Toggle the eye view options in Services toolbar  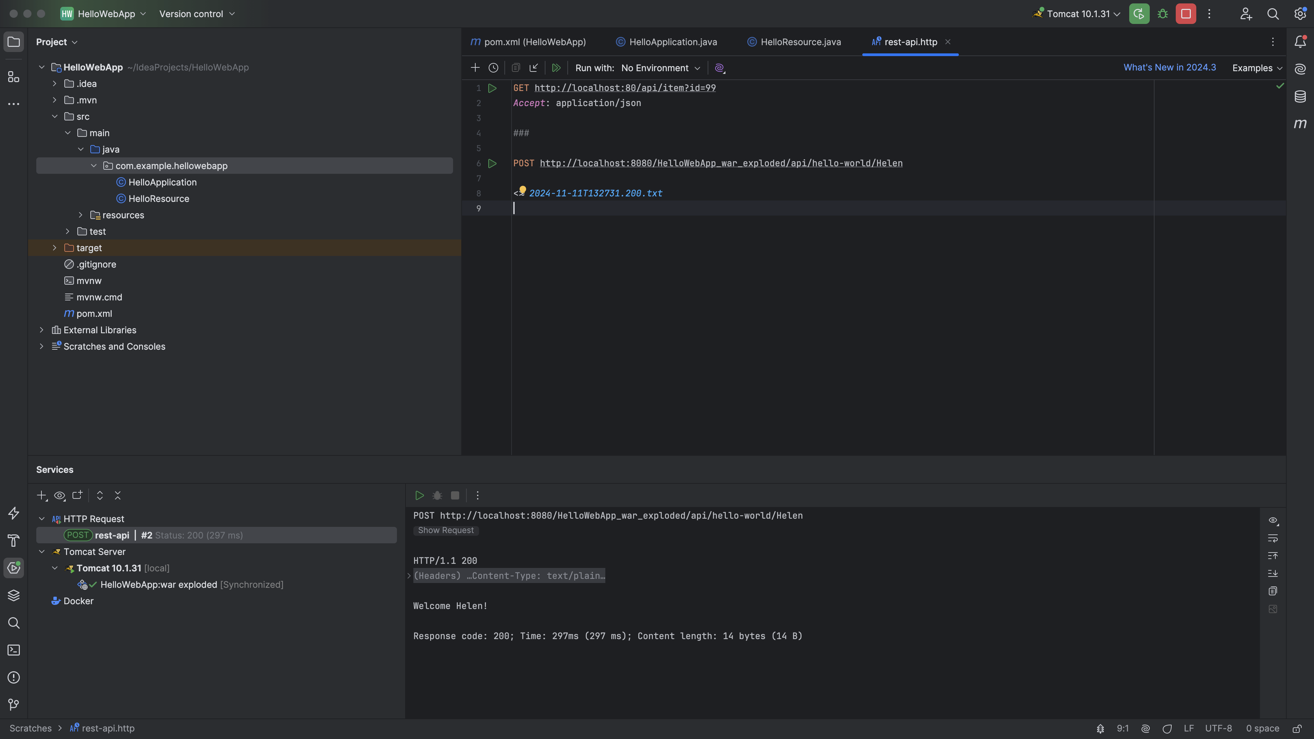[x=60, y=496]
